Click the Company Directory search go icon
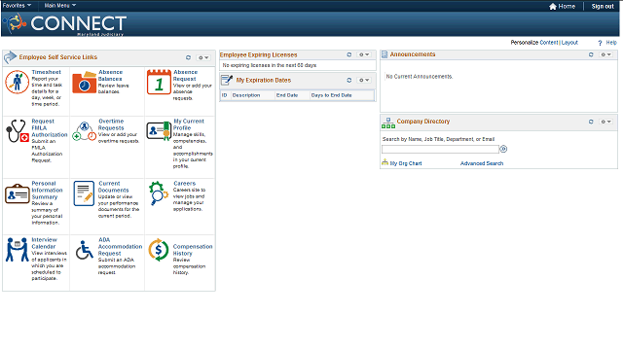The image size is (623, 350). 503,149
